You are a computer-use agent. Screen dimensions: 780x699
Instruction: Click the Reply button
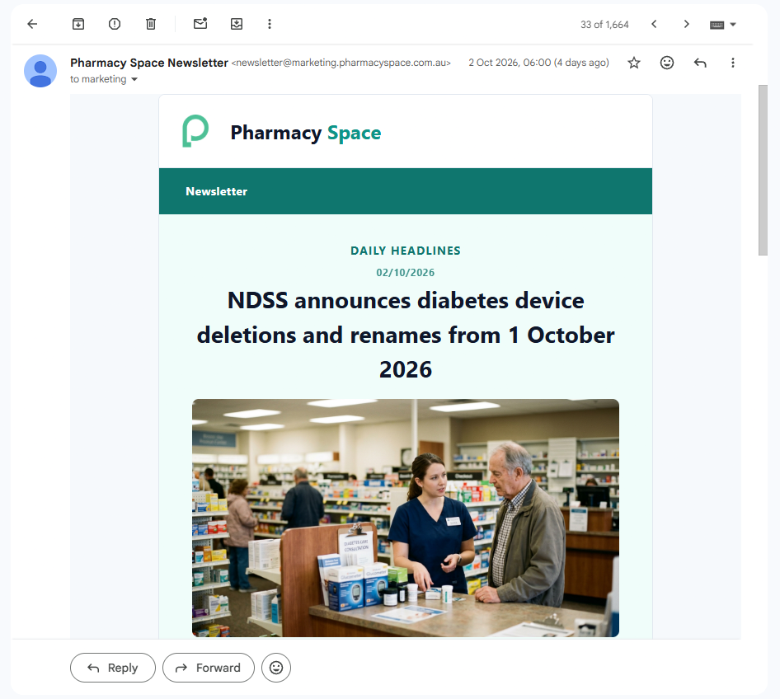tap(113, 668)
